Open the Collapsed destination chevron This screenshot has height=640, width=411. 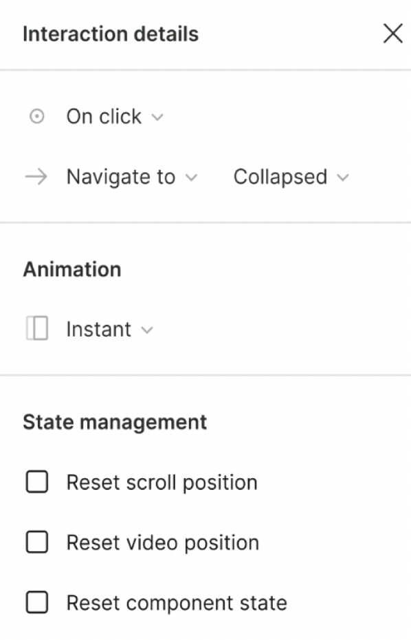coord(343,178)
